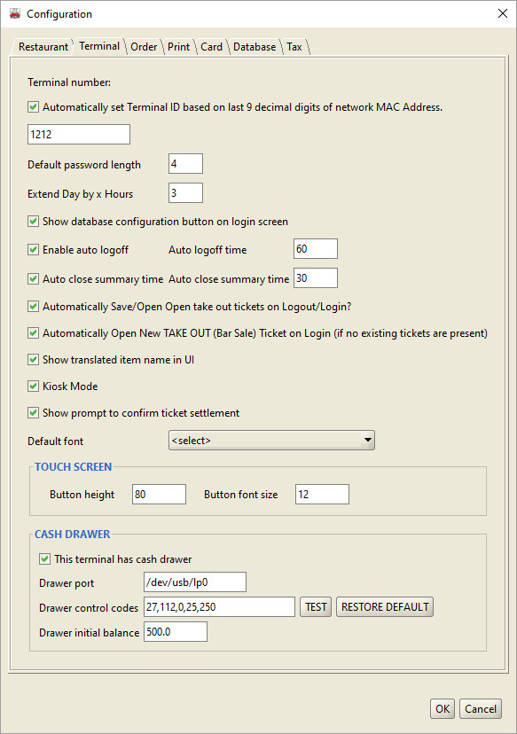Image resolution: width=517 pixels, height=734 pixels.
Task: Go to the Tax tab
Action: [294, 47]
